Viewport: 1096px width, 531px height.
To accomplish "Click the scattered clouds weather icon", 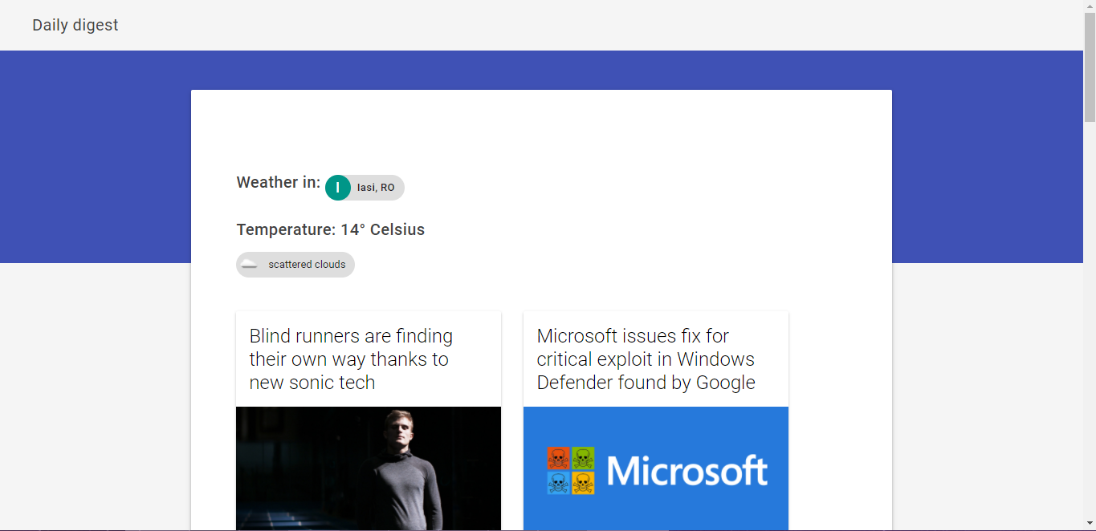I will click(249, 265).
